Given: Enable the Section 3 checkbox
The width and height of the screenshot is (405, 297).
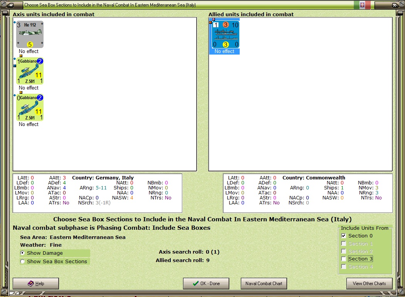Looking at the screenshot, I should [343, 259].
